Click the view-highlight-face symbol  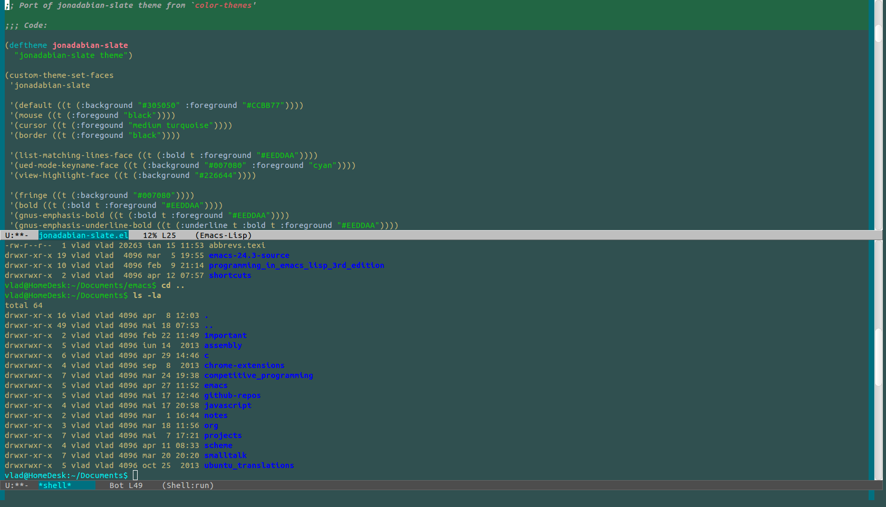click(x=64, y=175)
